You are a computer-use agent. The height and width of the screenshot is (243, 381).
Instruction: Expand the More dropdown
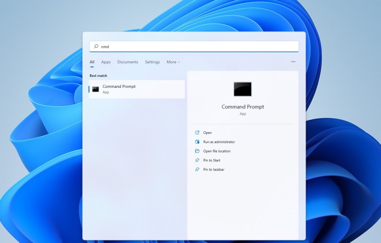point(173,62)
